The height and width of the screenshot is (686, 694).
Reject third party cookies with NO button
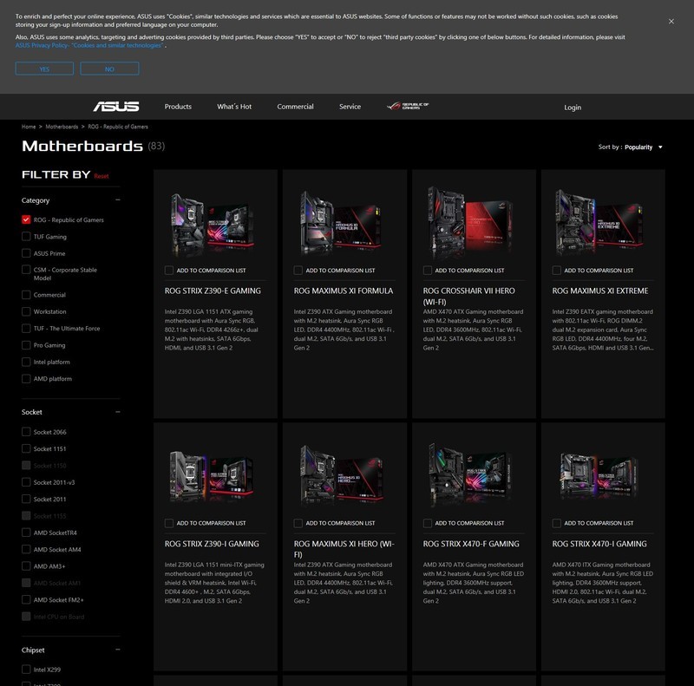109,69
